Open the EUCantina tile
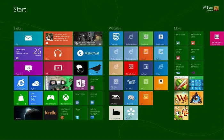Viewport: 224px width, 140px height. coord(116,98)
